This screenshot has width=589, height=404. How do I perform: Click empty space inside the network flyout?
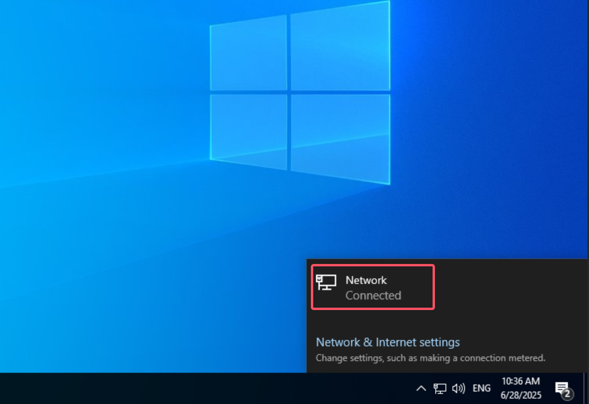click(507, 296)
